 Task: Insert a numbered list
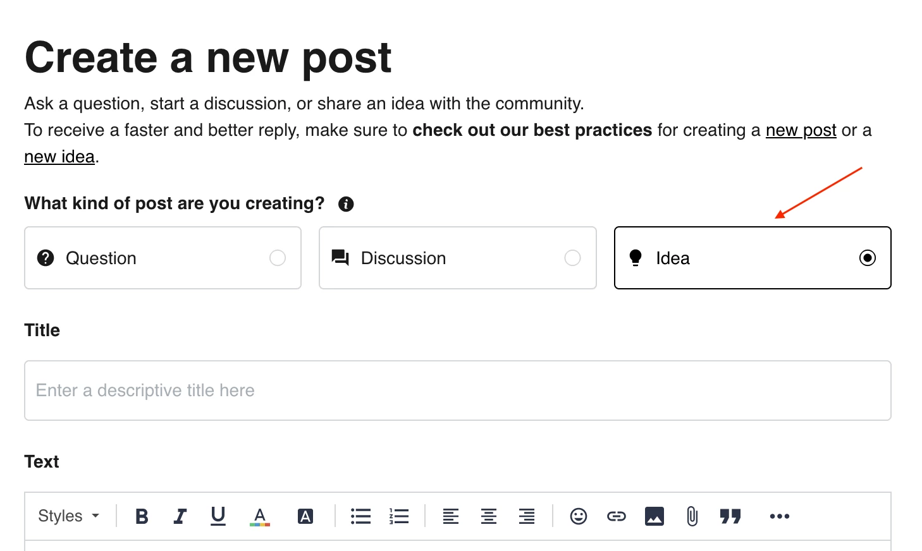(x=399, y=516)
